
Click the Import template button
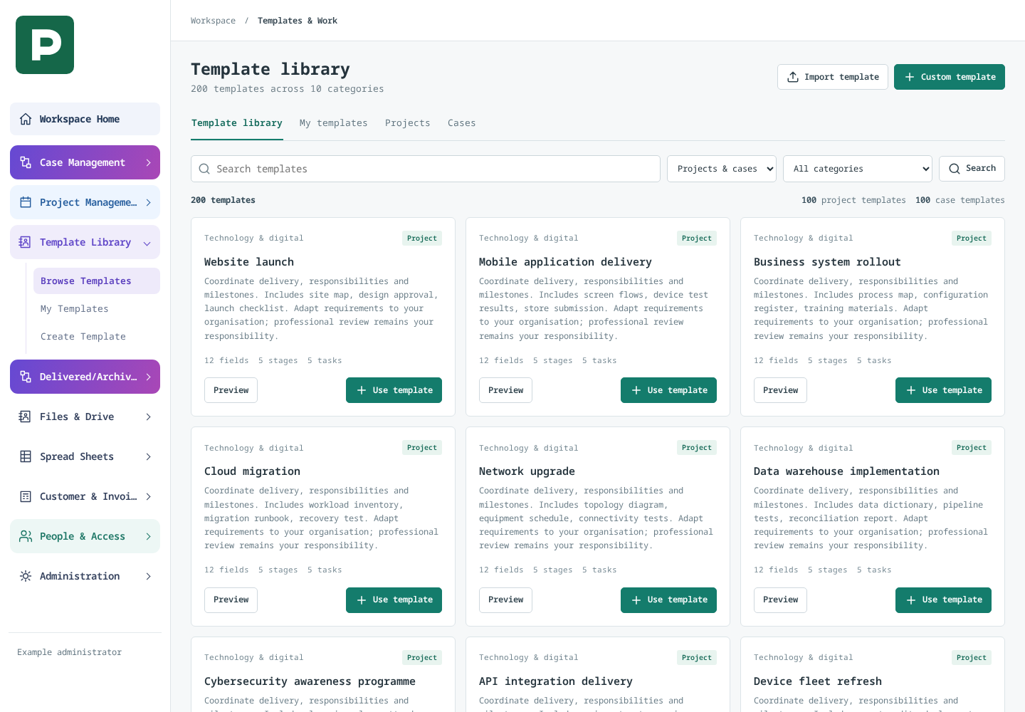(833, 77)
